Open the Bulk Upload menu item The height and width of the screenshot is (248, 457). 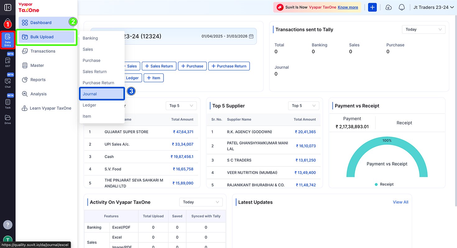click(46, 37)
